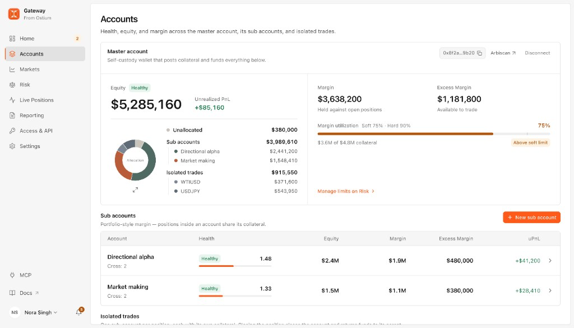Screen dimensions: 574x328
Task: Click the $1,181,800 excess margin value
Action: pyautogui.click(x=459, y=99)
